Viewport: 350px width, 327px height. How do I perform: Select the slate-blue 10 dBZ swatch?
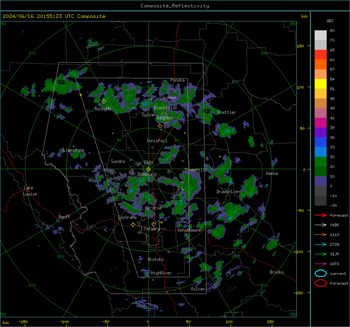tap(320, 181)
